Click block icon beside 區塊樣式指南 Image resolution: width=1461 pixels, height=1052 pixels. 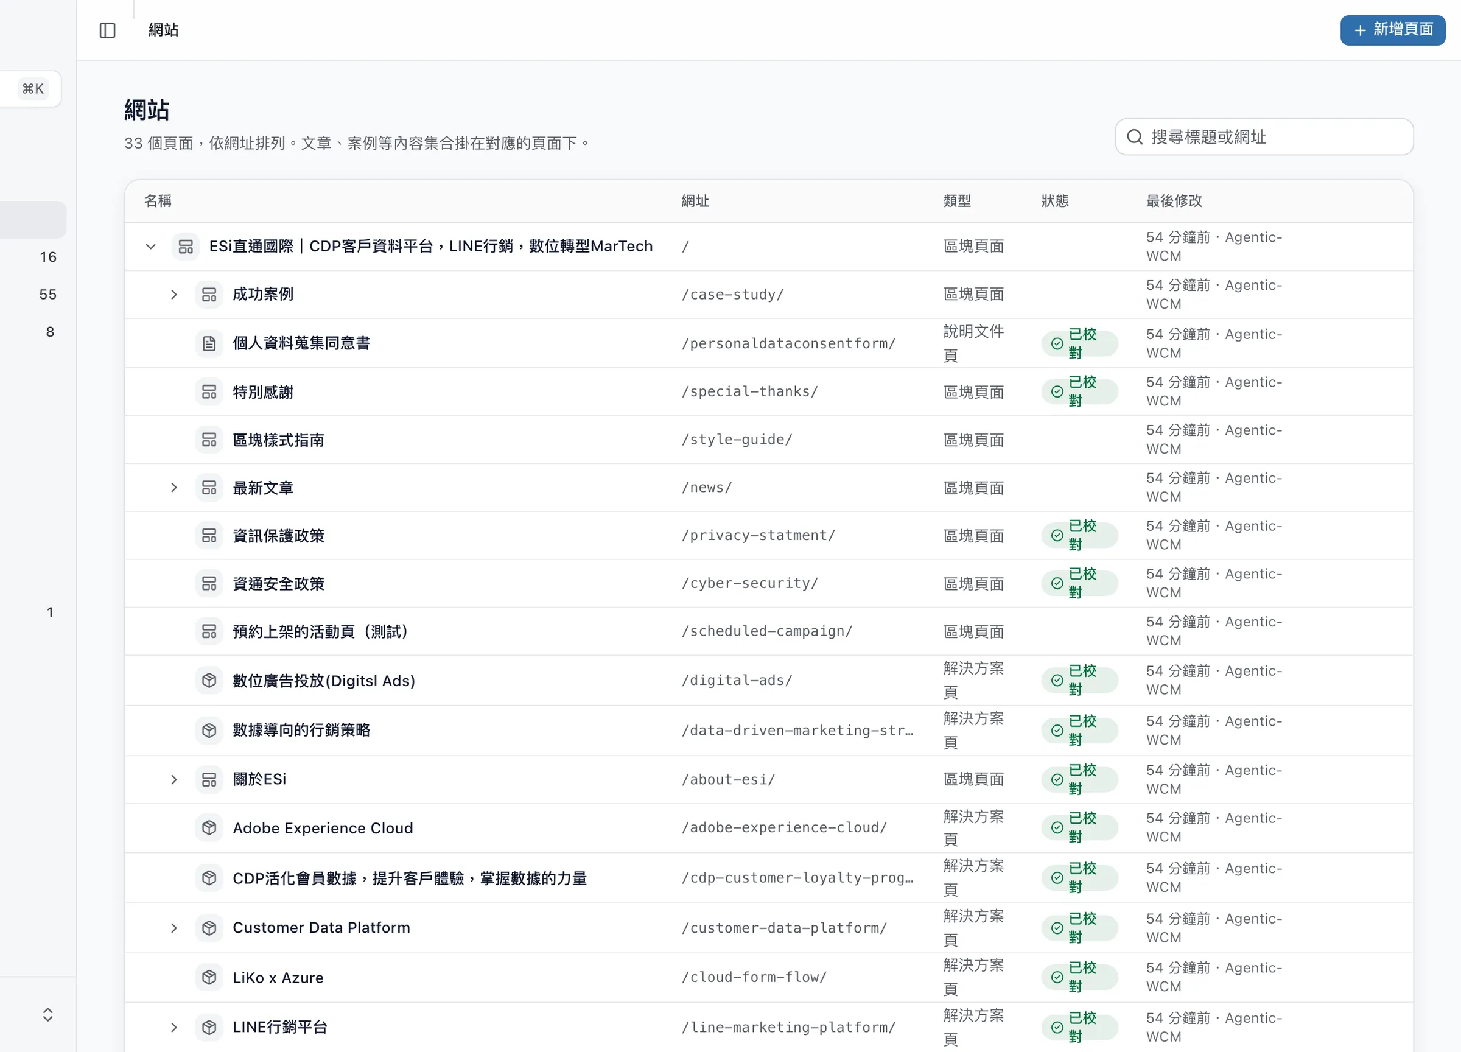(x=209, y=440)
